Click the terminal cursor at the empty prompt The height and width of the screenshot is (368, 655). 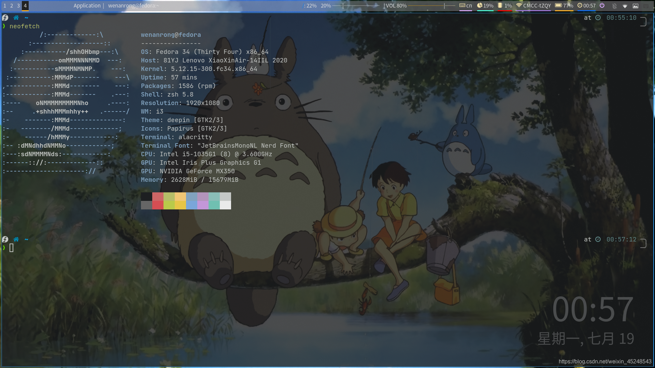point(12,248)
